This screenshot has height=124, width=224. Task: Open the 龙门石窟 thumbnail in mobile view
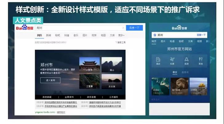coord(180,86)
